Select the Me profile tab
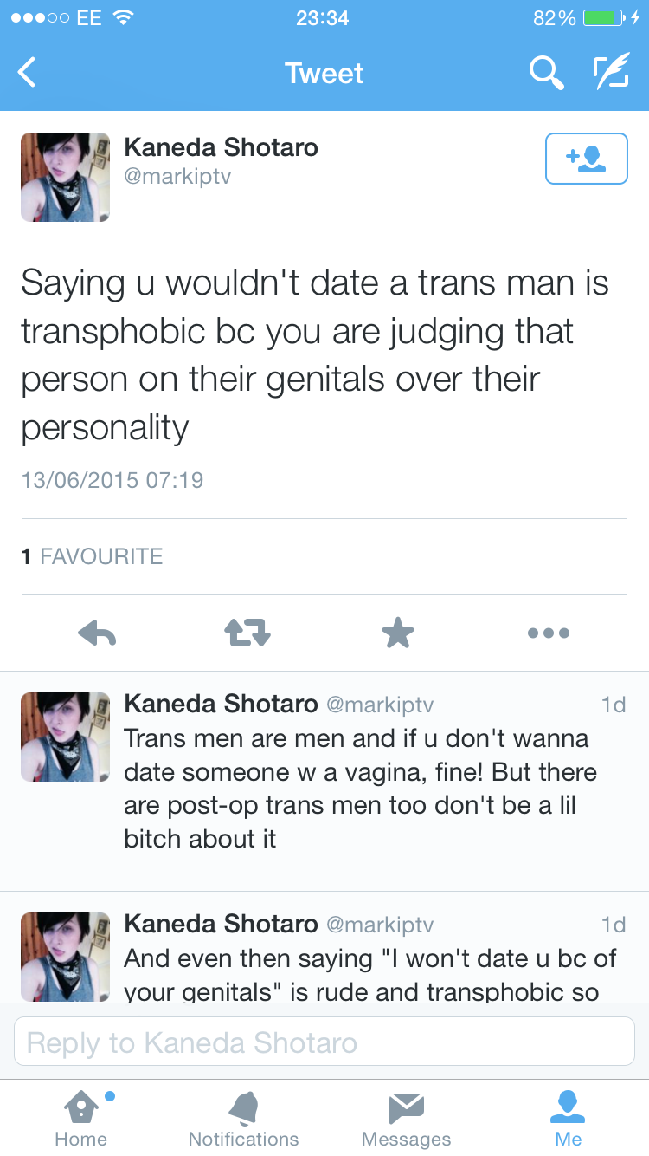The image size is (649, 1156). coord(569,1118)
